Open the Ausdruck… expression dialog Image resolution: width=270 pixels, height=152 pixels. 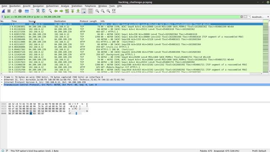coord(257,17)
